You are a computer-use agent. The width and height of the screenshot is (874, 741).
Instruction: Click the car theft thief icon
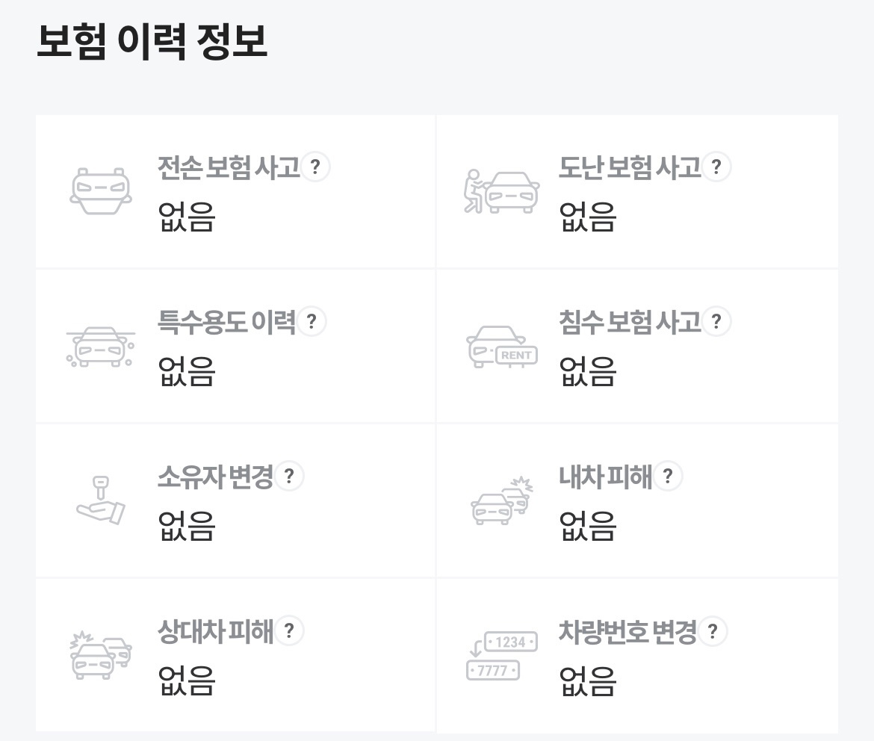pos(502,192)
